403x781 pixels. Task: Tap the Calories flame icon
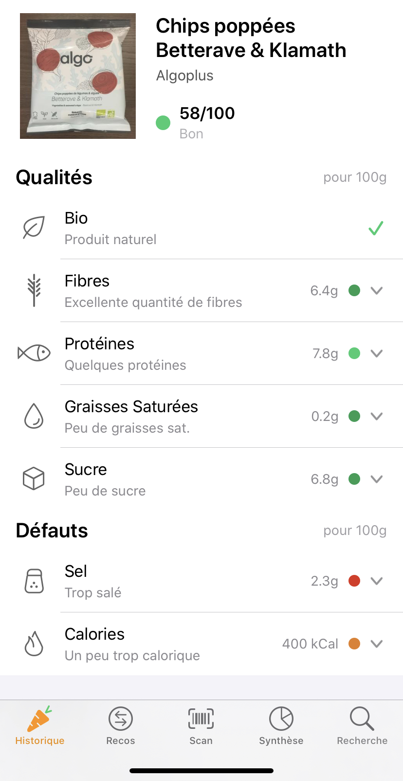click(34, 644)
